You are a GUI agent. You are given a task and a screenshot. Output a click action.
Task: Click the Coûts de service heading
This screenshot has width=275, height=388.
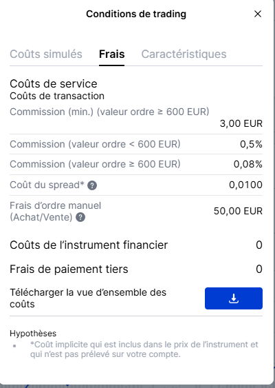point(54,83)
